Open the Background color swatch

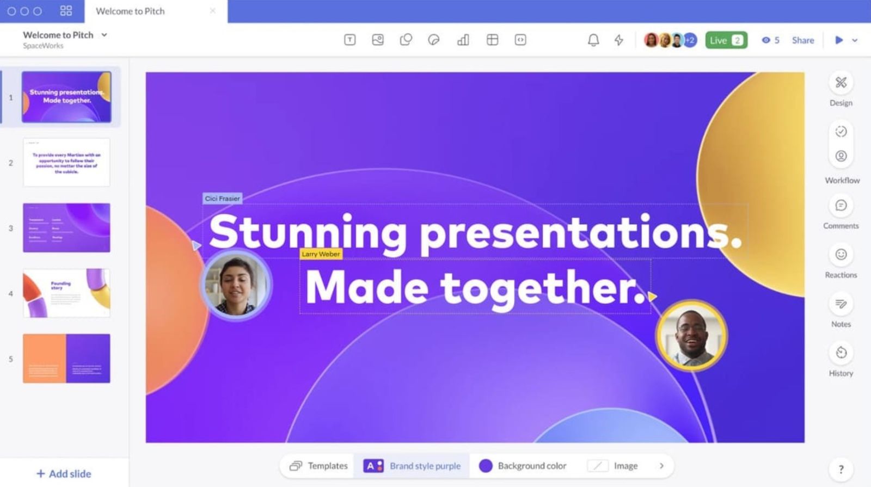coord(486,466)
